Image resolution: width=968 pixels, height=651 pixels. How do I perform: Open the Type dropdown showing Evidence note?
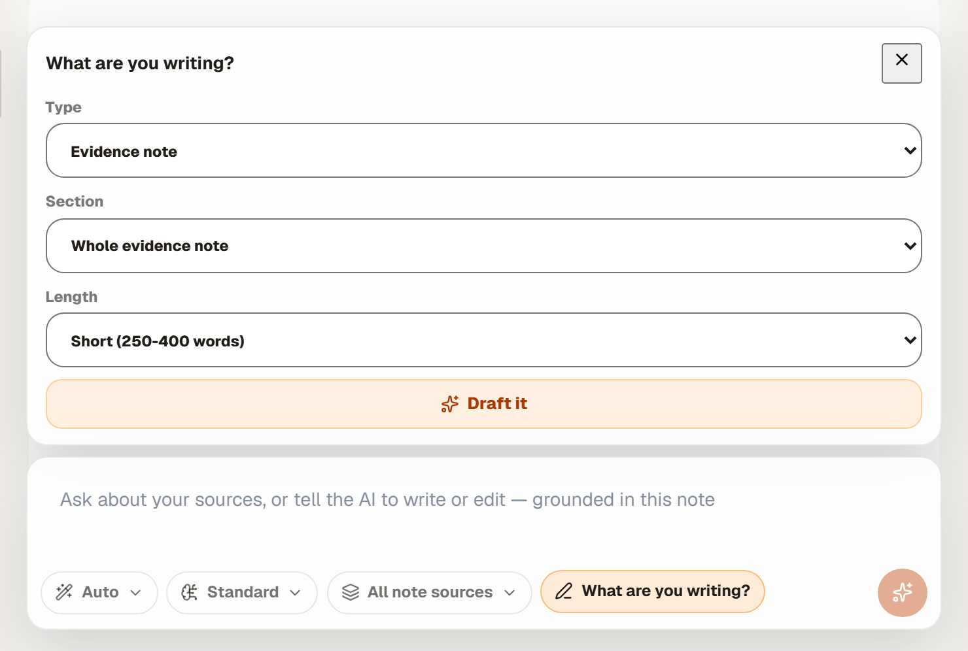point(483,150)
